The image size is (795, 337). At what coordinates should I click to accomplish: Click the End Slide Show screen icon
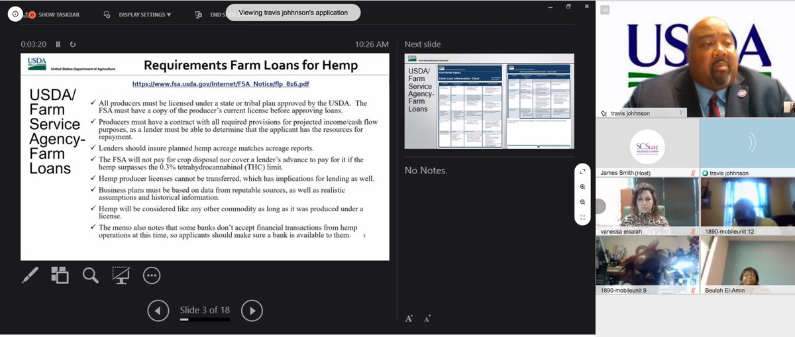198,14
